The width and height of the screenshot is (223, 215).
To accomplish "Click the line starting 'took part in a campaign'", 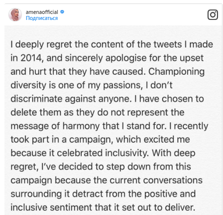I will [x=100, y=140].
